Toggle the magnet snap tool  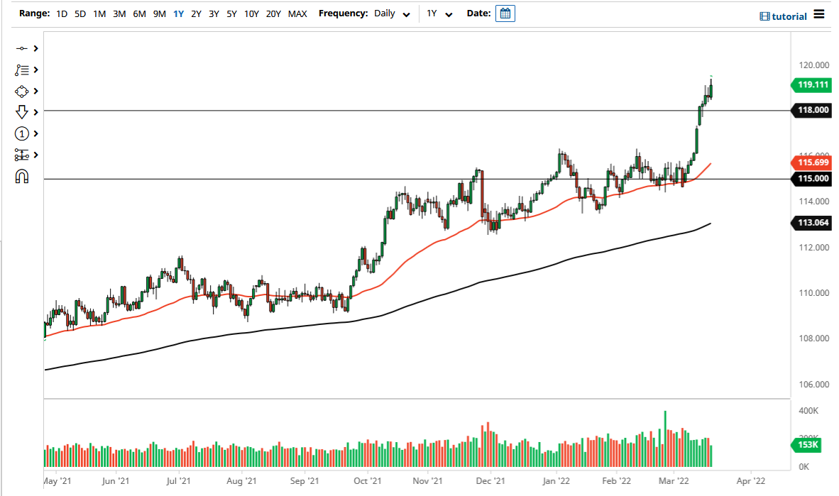pos(22,176)
